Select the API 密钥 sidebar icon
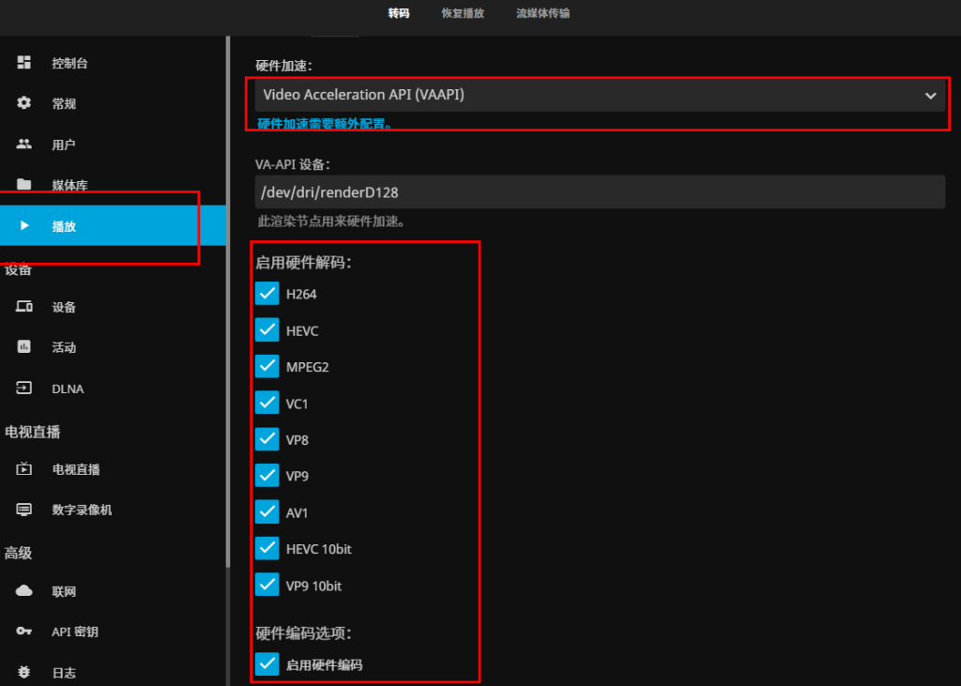The height and width of the screenshot is (686, 961). (x=23, y=631)
